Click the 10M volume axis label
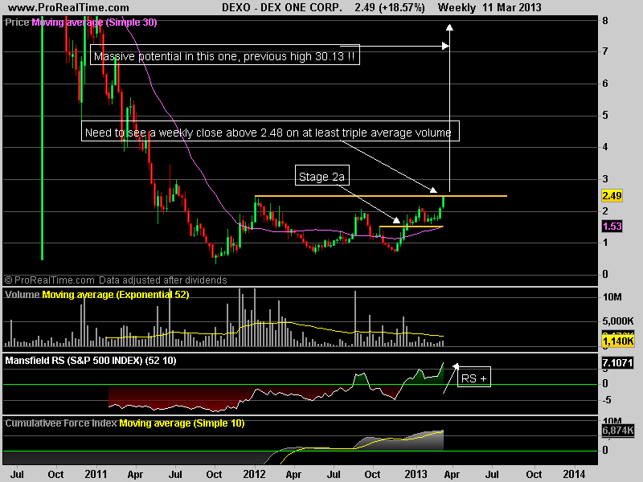The height and width of the screenshot is (482, 643). click(612, 297)
